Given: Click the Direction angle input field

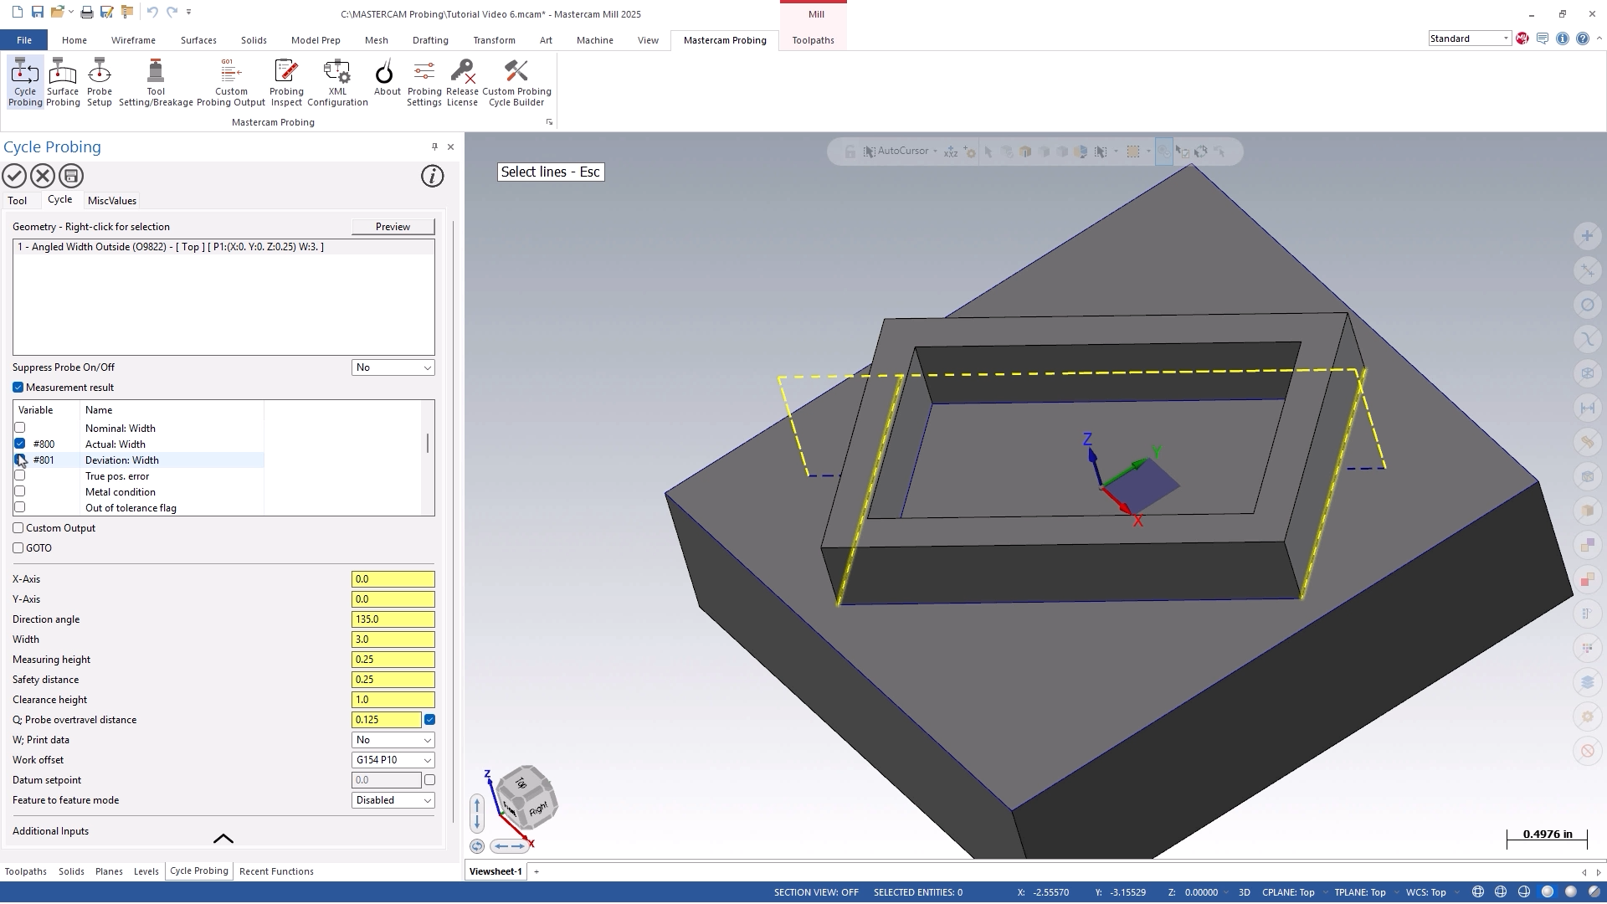Looking at the screenshot, I should 393,619.
